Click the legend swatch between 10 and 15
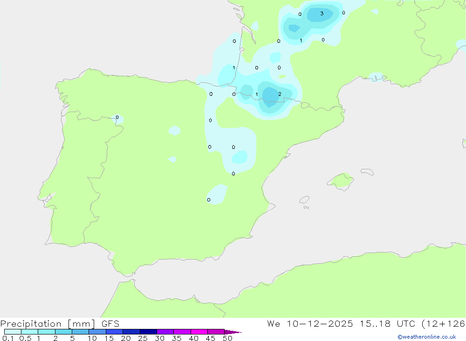 [97, 332]
